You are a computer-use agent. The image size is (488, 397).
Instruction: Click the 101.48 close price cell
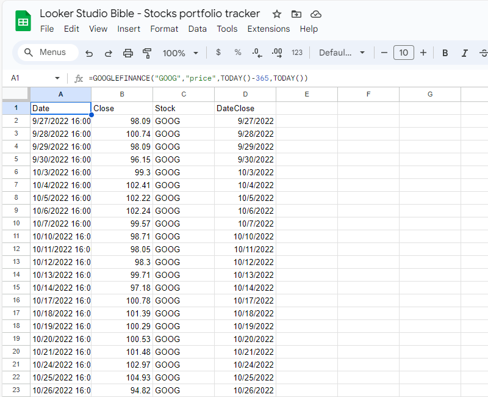122,352
